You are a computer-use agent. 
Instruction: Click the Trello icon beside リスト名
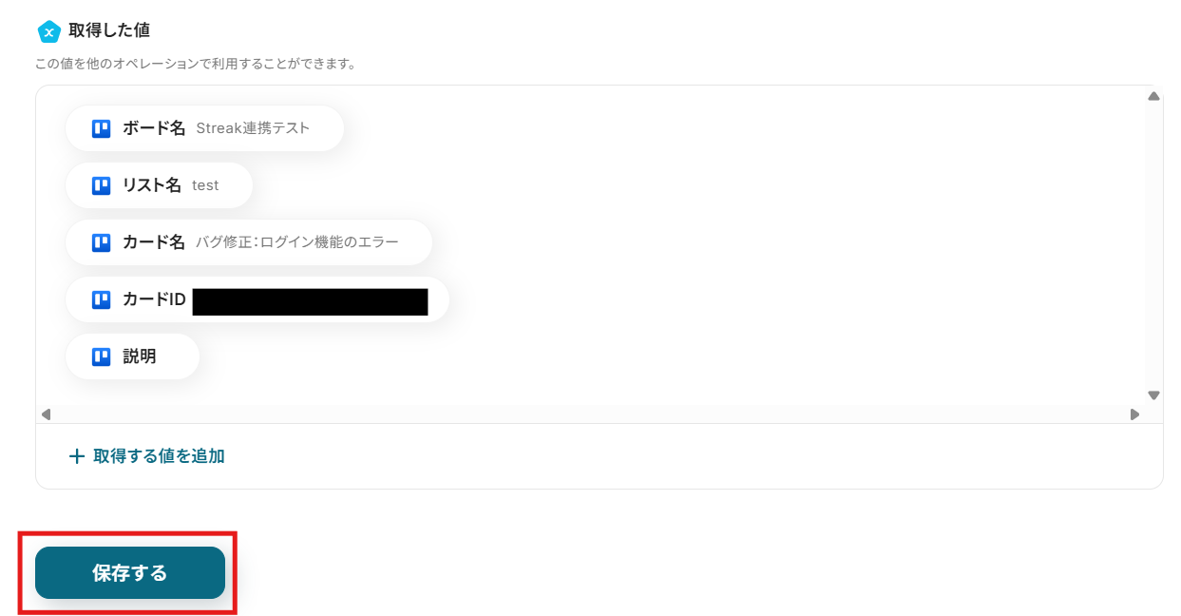(x=101, y=185)
